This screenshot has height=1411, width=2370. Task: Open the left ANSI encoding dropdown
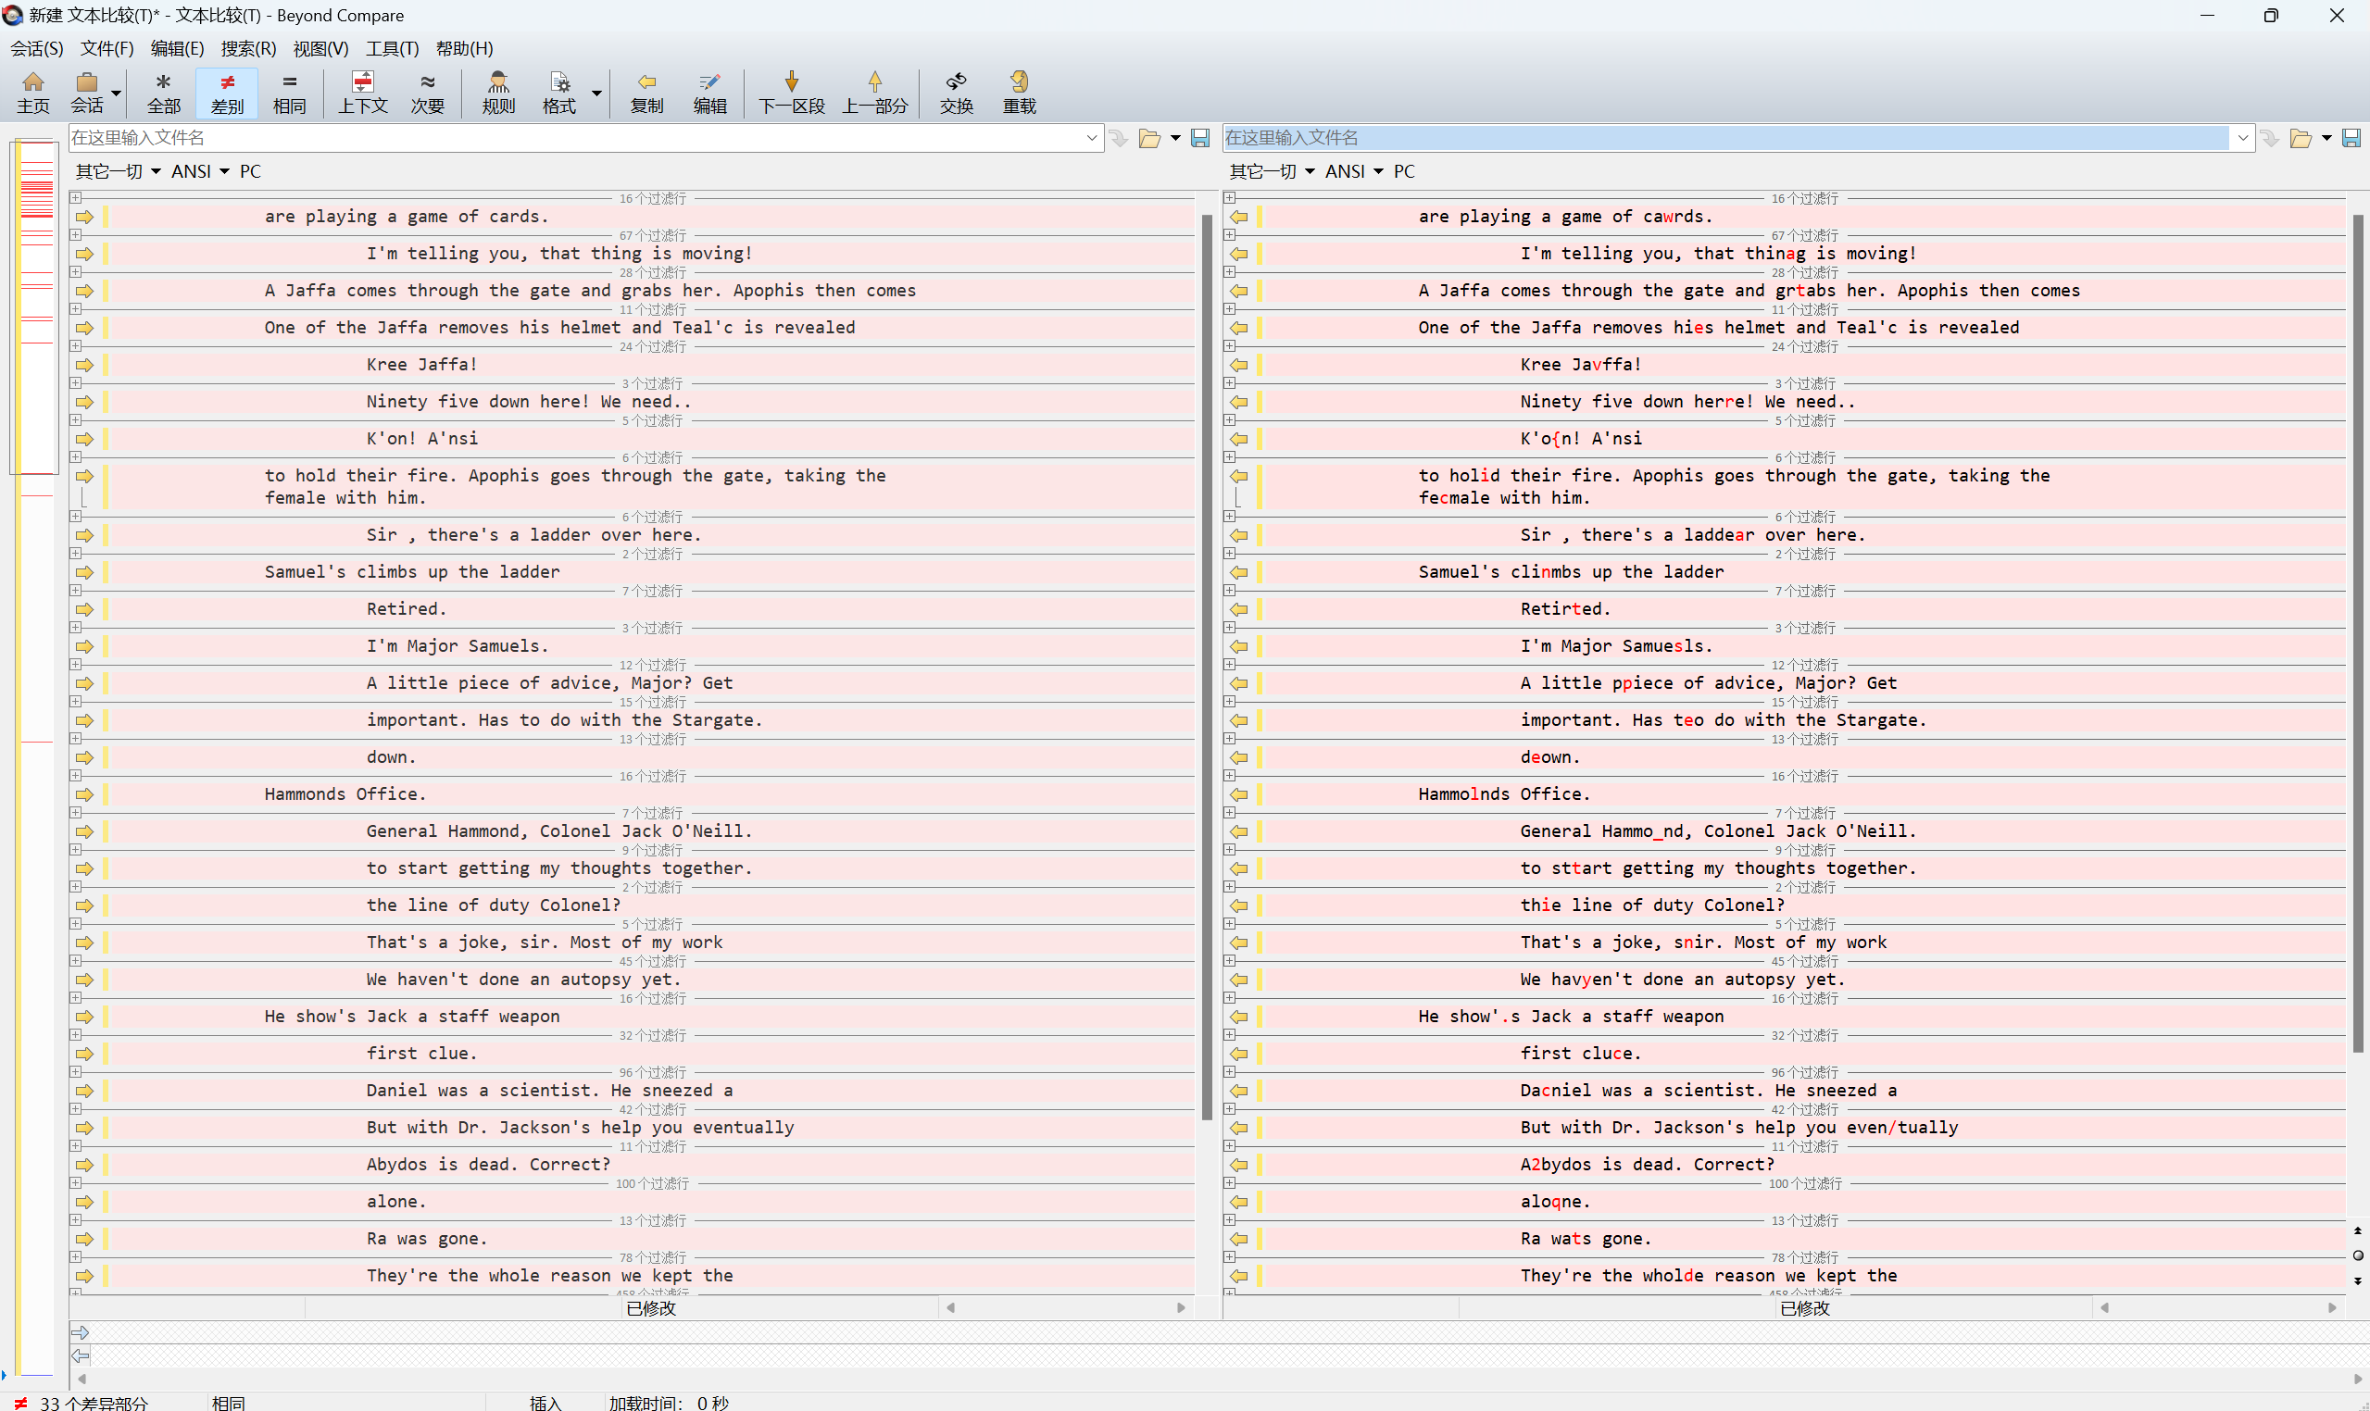tap(200, 171)
